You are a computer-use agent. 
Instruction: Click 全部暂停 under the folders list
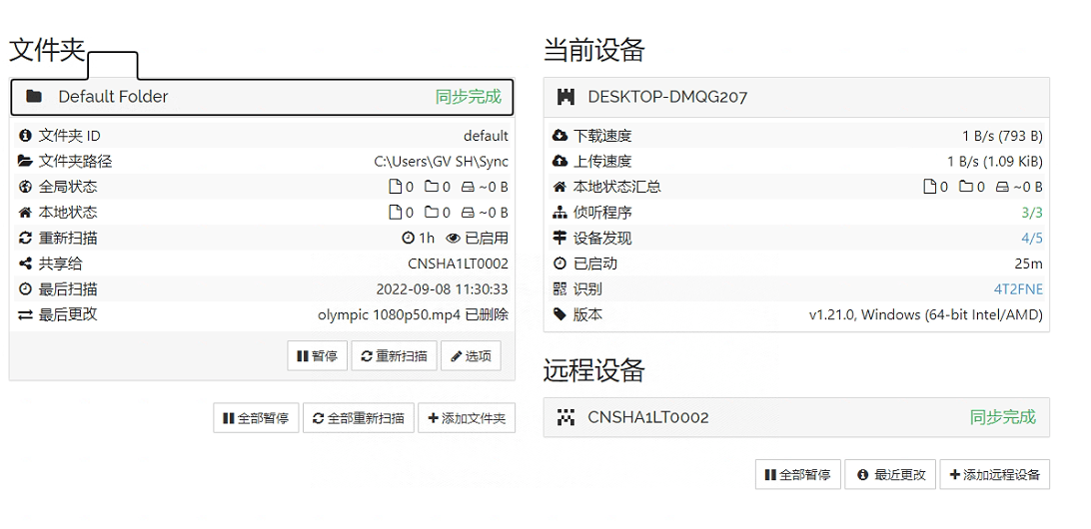[x=256, y=418]
